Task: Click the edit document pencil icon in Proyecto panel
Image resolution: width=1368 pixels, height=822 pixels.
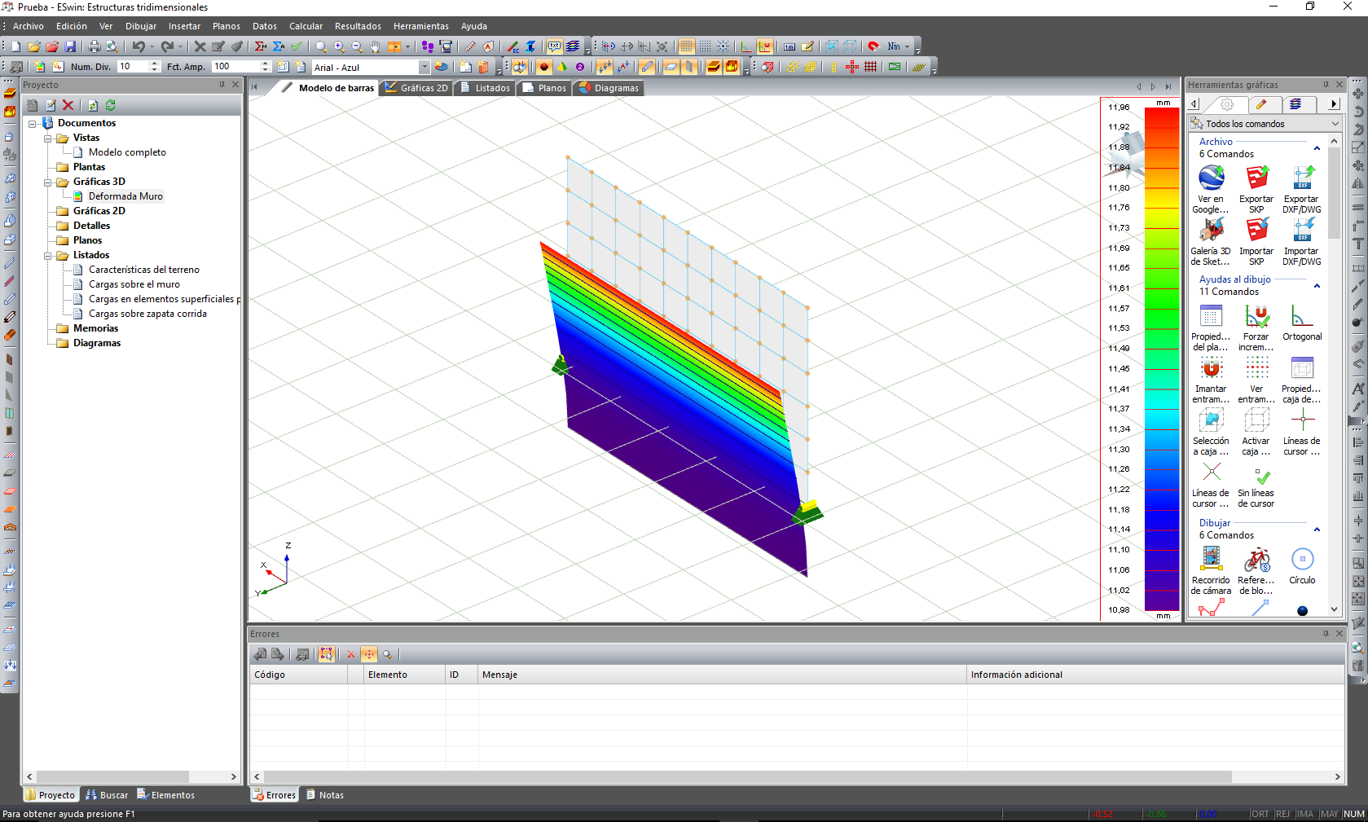Action: [x=51, y=105]
